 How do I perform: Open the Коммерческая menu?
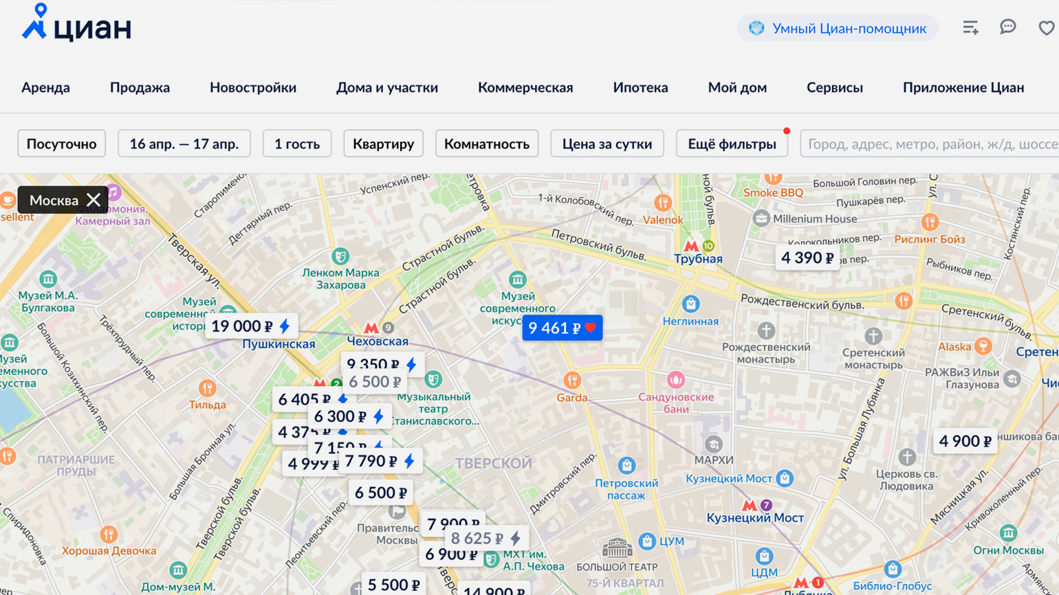pyautogui.click(x=525, y=87)
